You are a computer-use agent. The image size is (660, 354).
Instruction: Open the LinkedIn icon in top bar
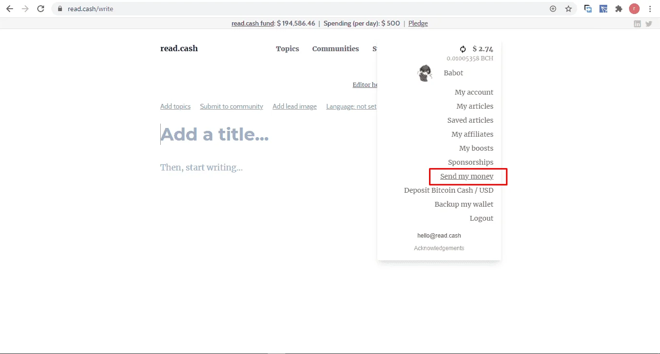[x=637, y=24]
